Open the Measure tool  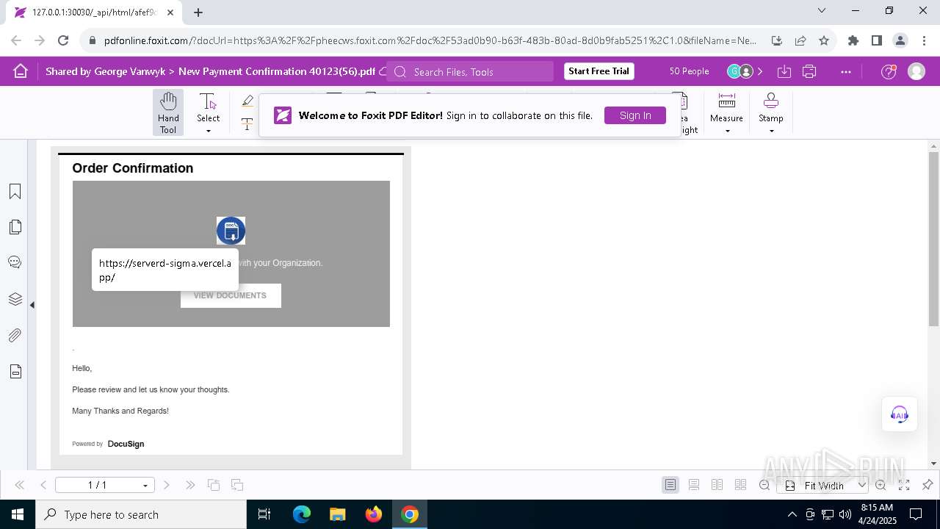726,107
